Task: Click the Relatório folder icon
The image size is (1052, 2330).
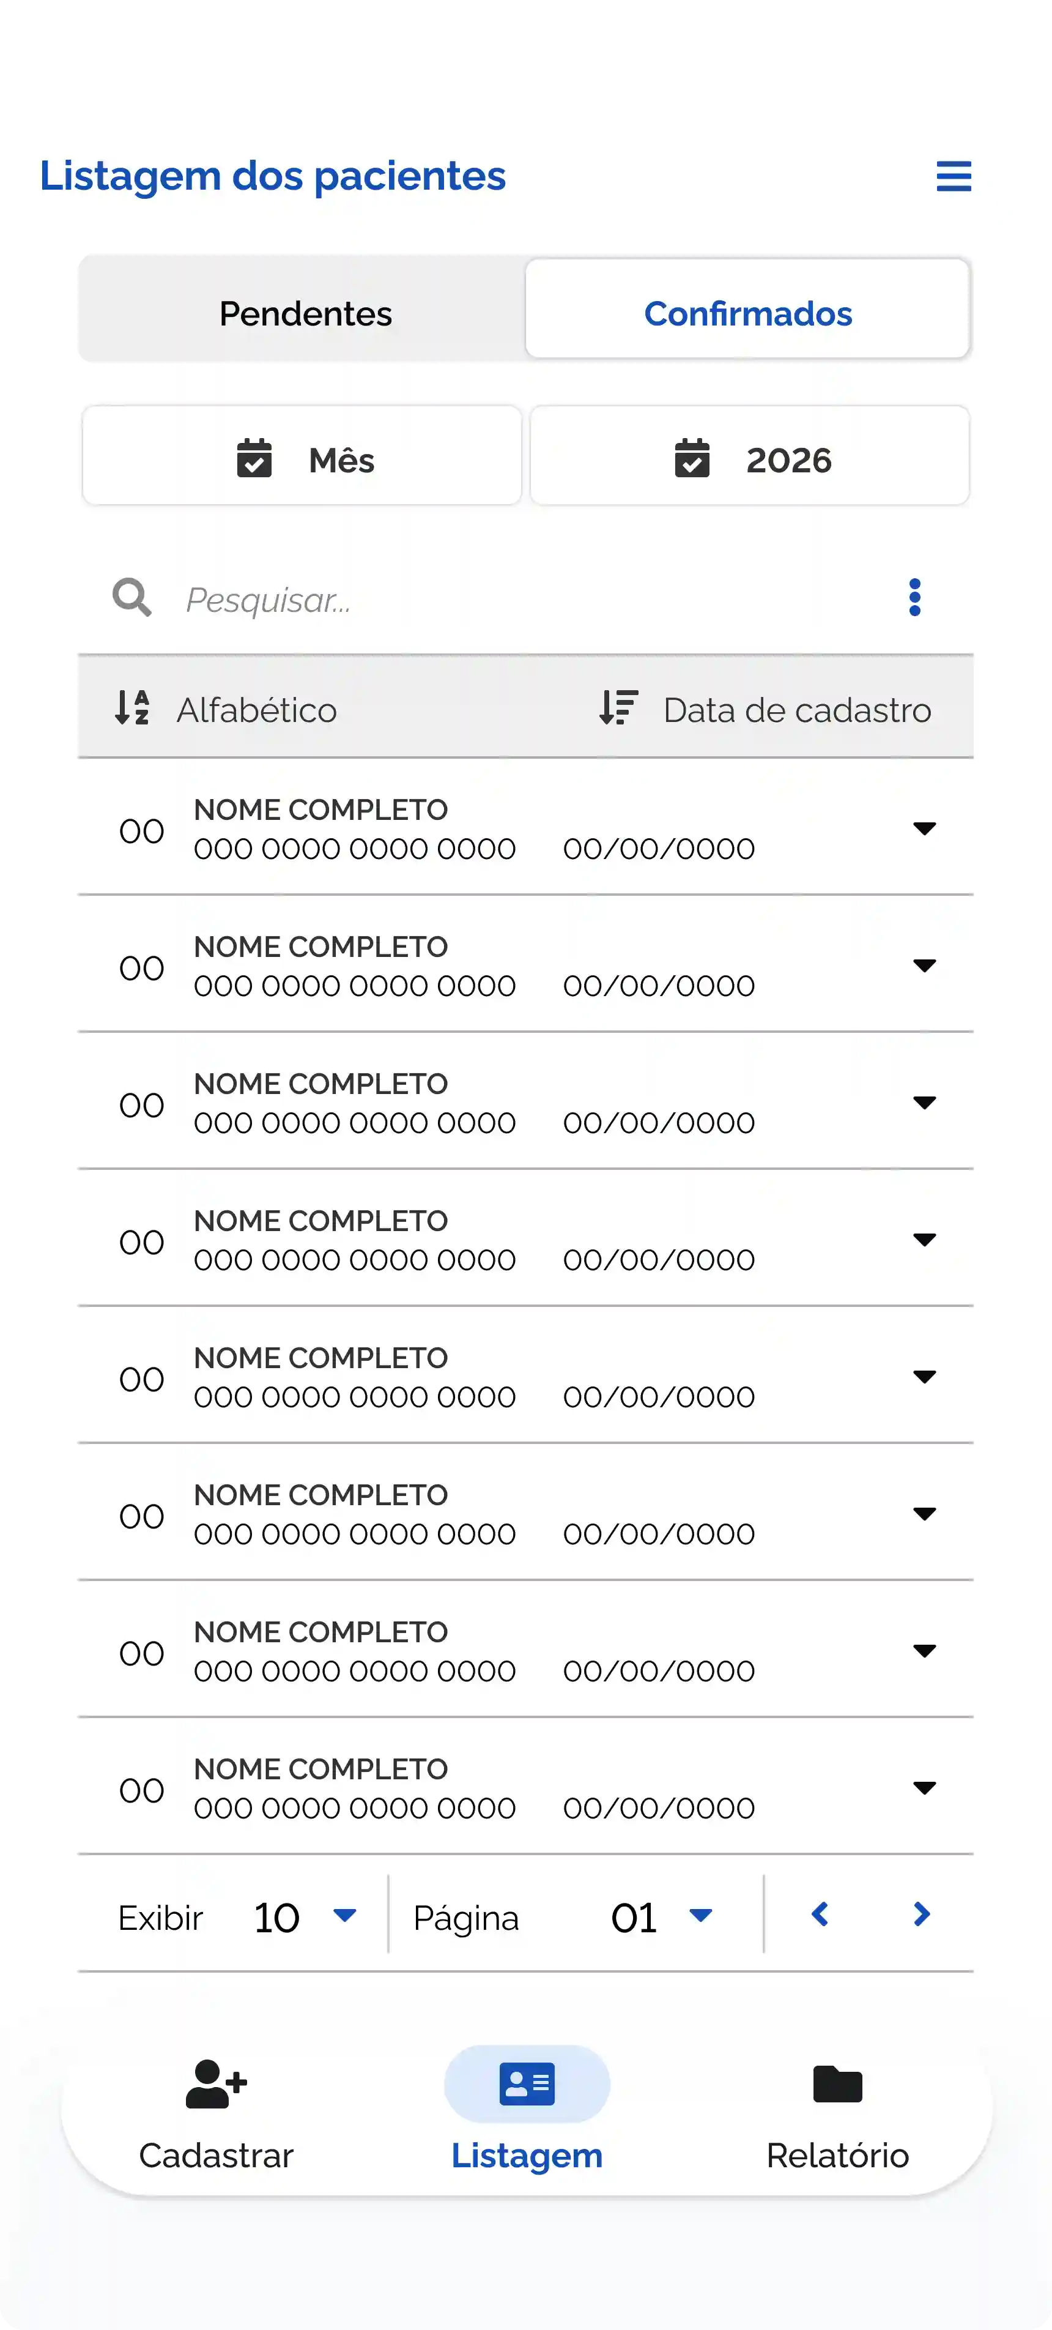Action: point(837,2084)
